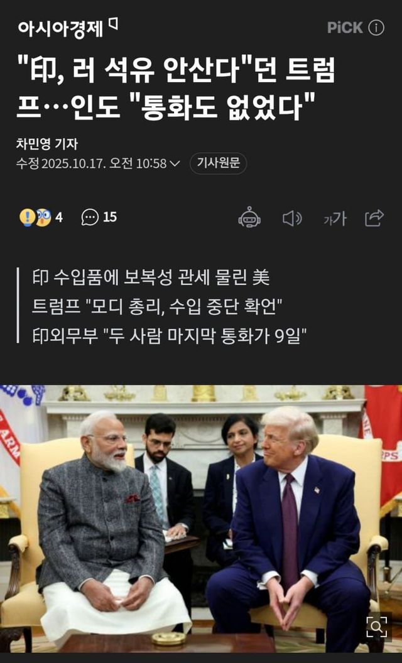
Task: Open 기사원문 original article button
Action: pyautogui.click(x=219, y=163)
